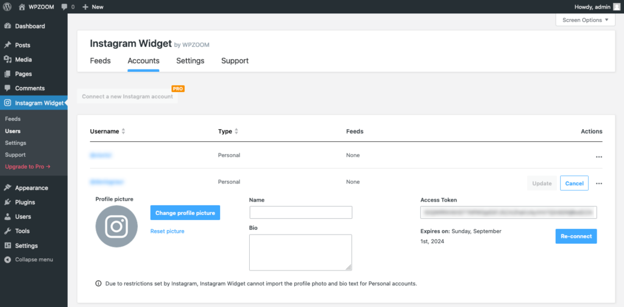This screenshot has height=307, width=624.
Task: Click Connect a new Instagram account button
Action: (127, 96)
